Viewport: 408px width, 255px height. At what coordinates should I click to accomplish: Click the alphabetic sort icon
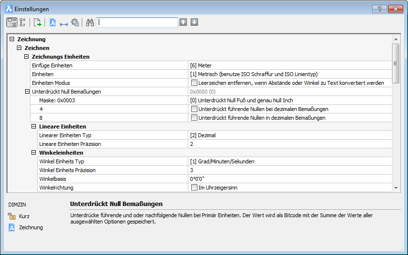23,22
